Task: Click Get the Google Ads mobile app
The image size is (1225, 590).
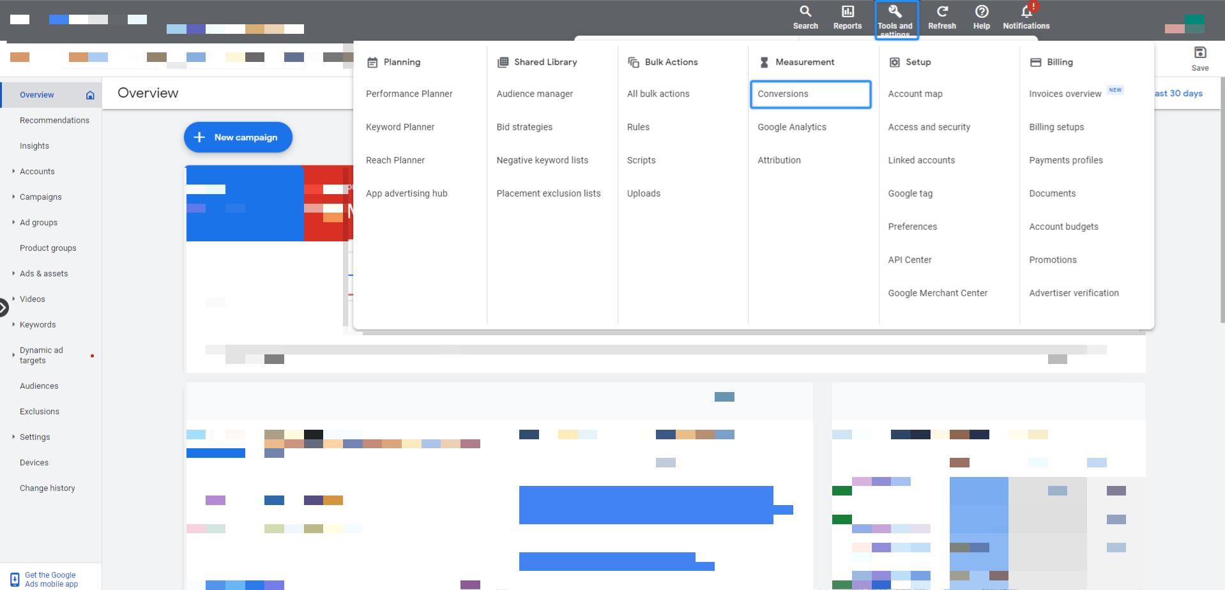Action: coord(51,579)
